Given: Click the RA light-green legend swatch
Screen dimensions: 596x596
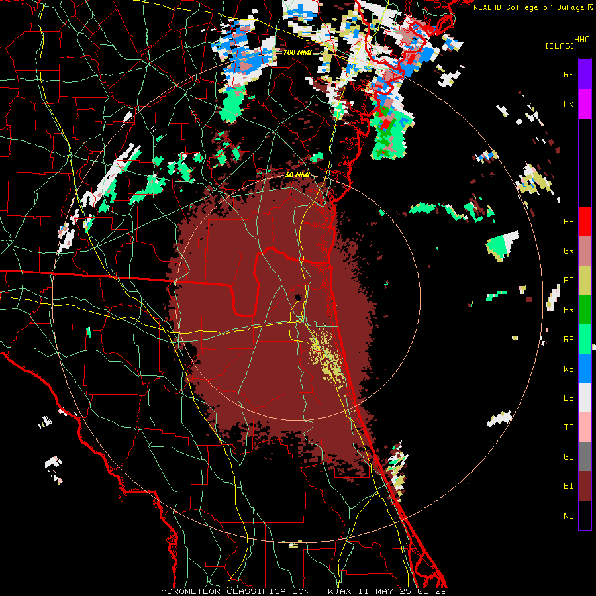Looking at the screenshot, I should click(585, 339).
